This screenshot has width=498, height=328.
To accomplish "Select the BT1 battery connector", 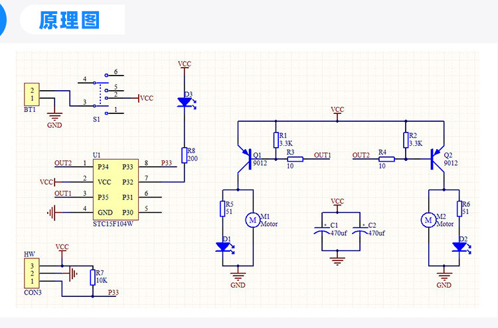I will tap(32, 95).
